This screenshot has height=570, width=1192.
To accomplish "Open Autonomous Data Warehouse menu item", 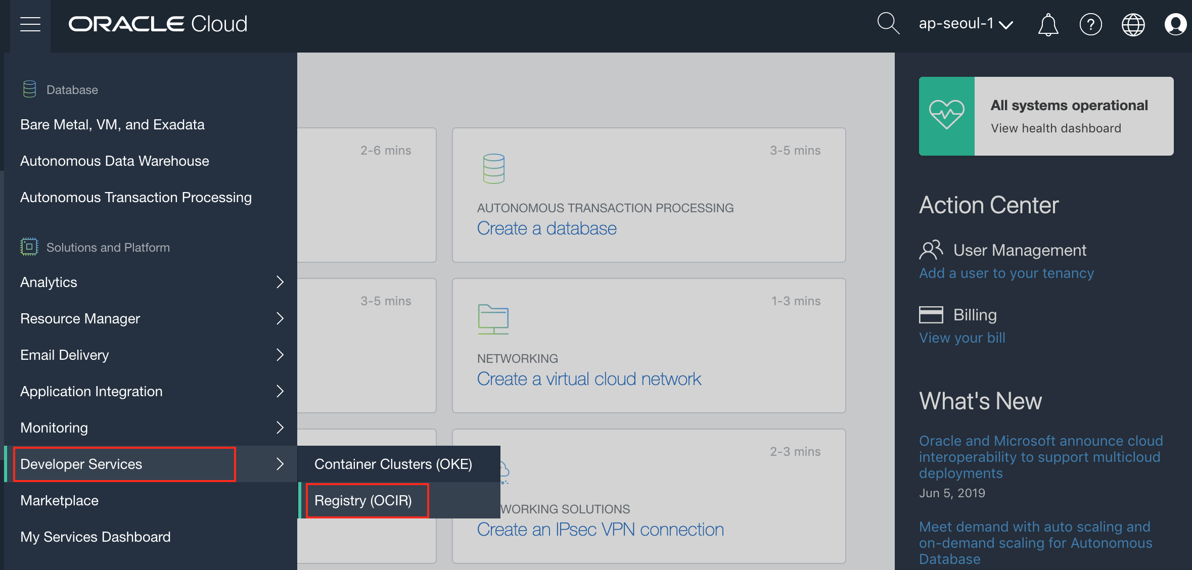I will 115,161.
